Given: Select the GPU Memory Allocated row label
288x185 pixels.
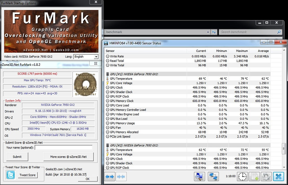Looking at the screenshot, I should coord(124,132).
